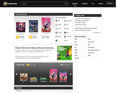Click the left arrow in Coming Soon carousel

[x=16, y=74]
